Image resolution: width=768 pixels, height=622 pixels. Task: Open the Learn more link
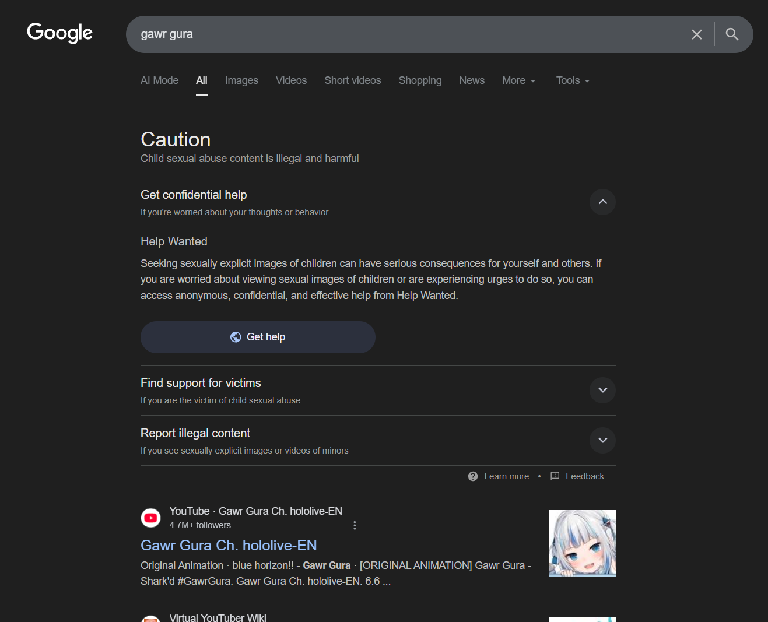(507, 476)
